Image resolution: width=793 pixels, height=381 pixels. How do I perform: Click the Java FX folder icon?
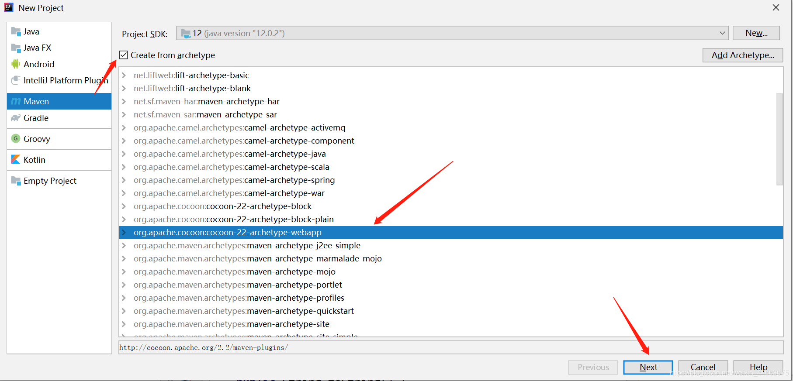pos(16,48)
